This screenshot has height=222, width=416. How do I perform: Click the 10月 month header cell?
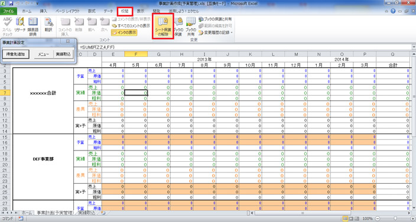(x=250, y=66)
